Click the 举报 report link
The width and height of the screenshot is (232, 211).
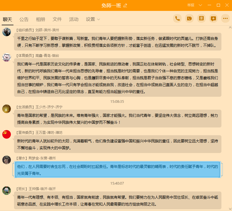point(191,5)
